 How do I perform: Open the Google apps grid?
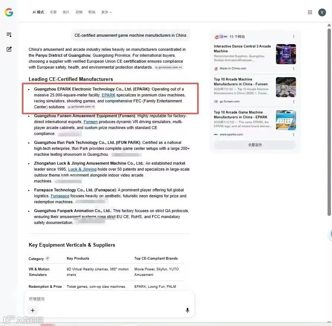[x=310, y=12]
